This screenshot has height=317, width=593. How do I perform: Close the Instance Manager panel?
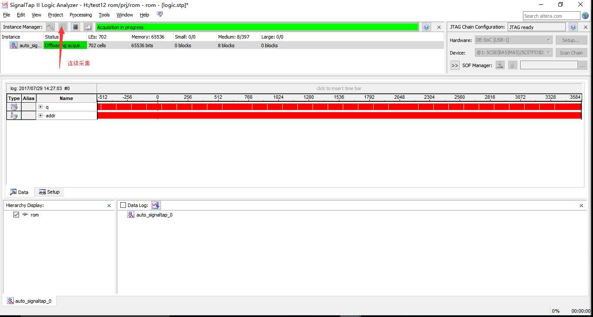pyautogui.click(x=439, y=27)
